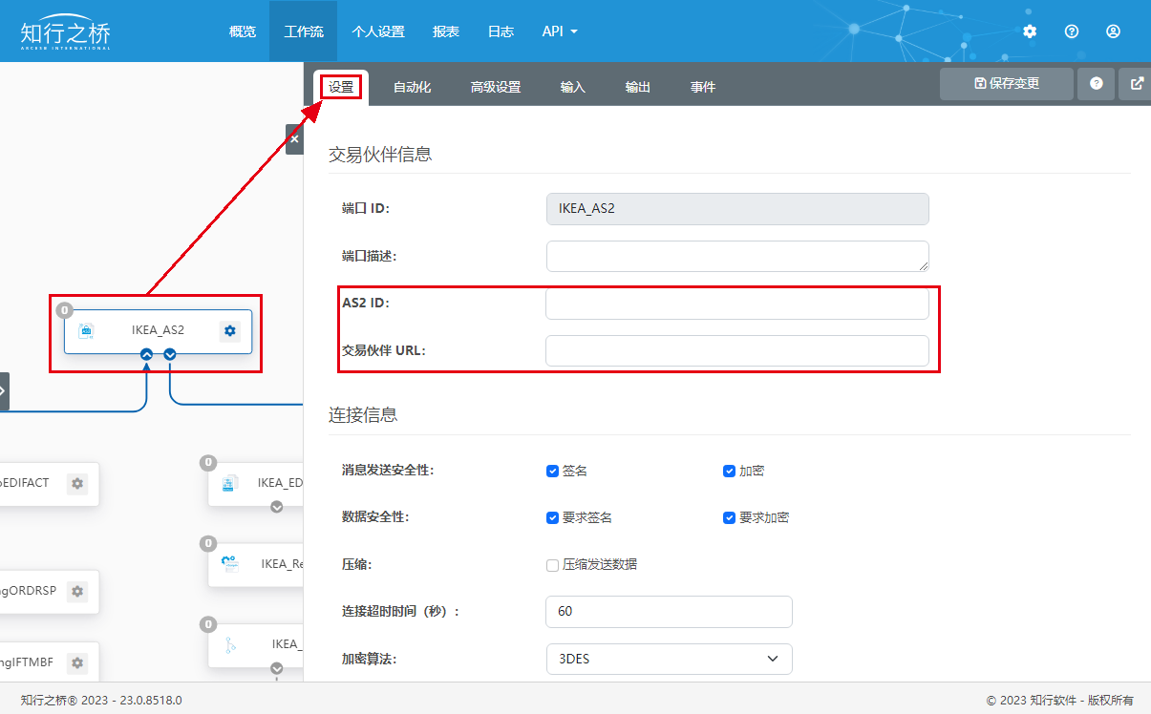Image resolution: width=1151 pixels, height=714 pixels.
Task: Click the down chevron under IKEA_AS2 node
Action: [x=170, y=354]
